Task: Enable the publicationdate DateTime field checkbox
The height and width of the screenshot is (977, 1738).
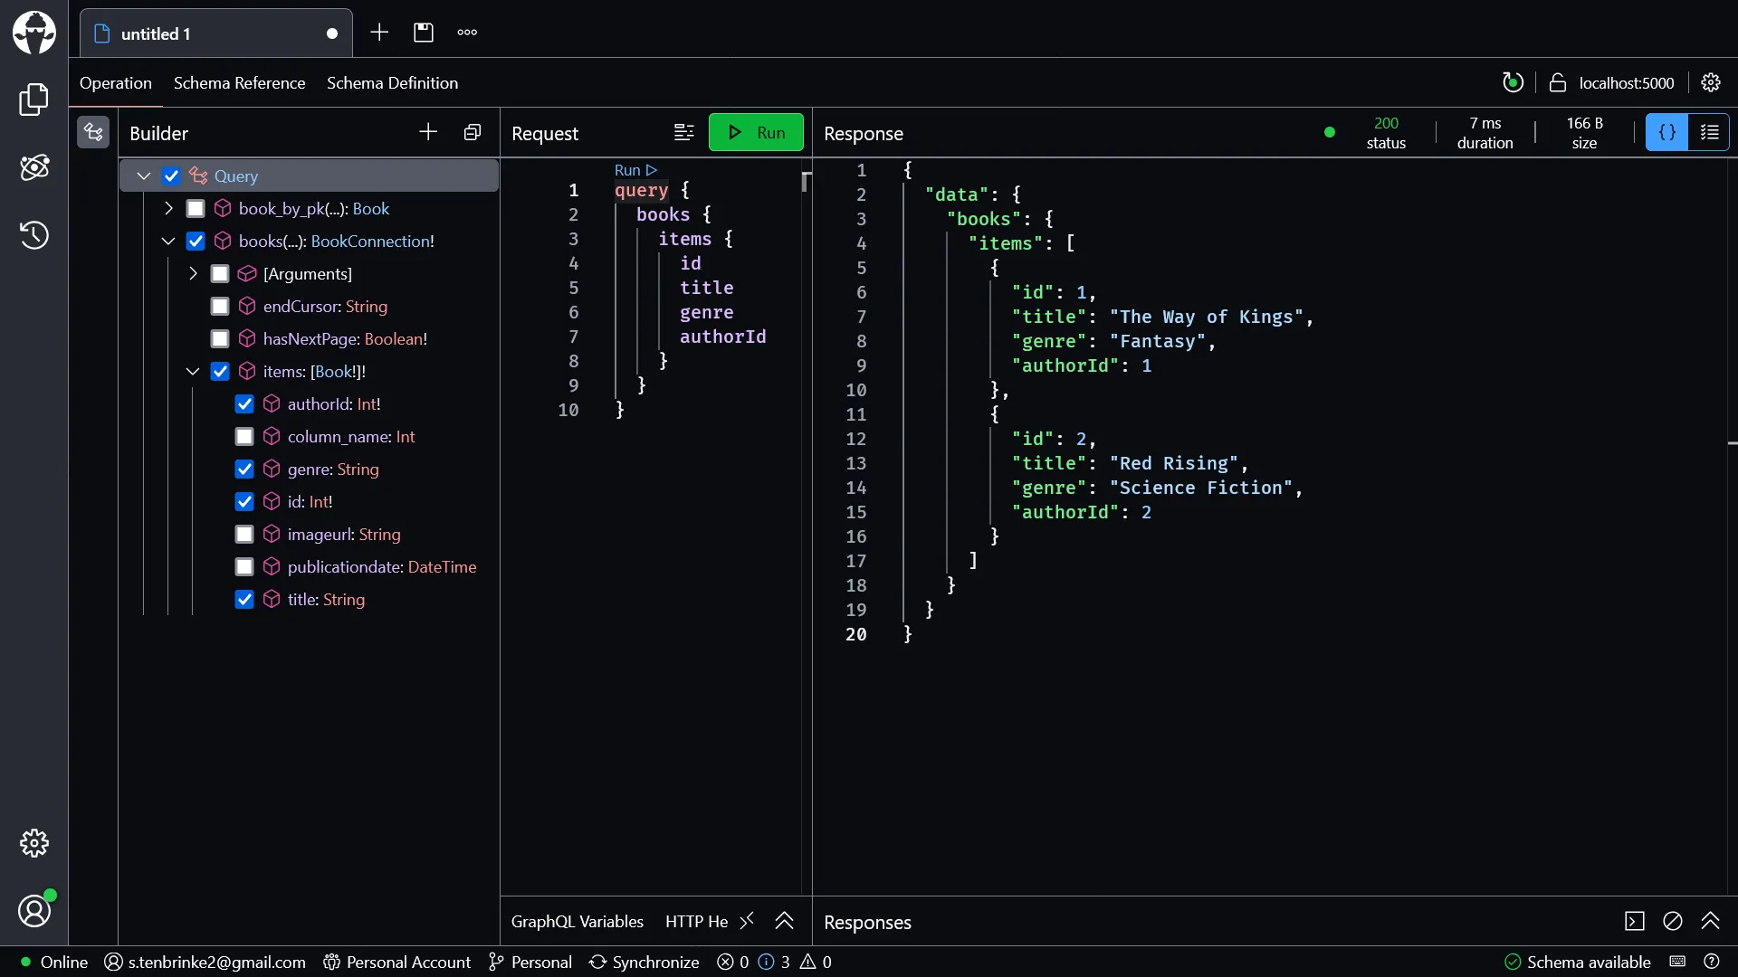Action: [244, 565]
